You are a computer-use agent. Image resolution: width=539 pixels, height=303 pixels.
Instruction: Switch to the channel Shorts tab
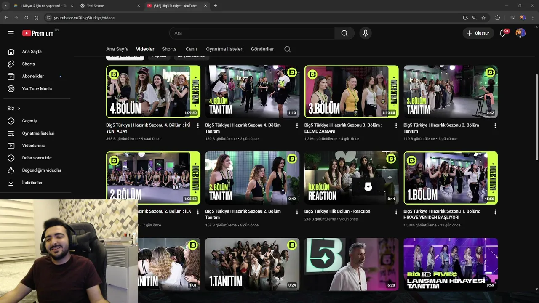pos(169,49)
